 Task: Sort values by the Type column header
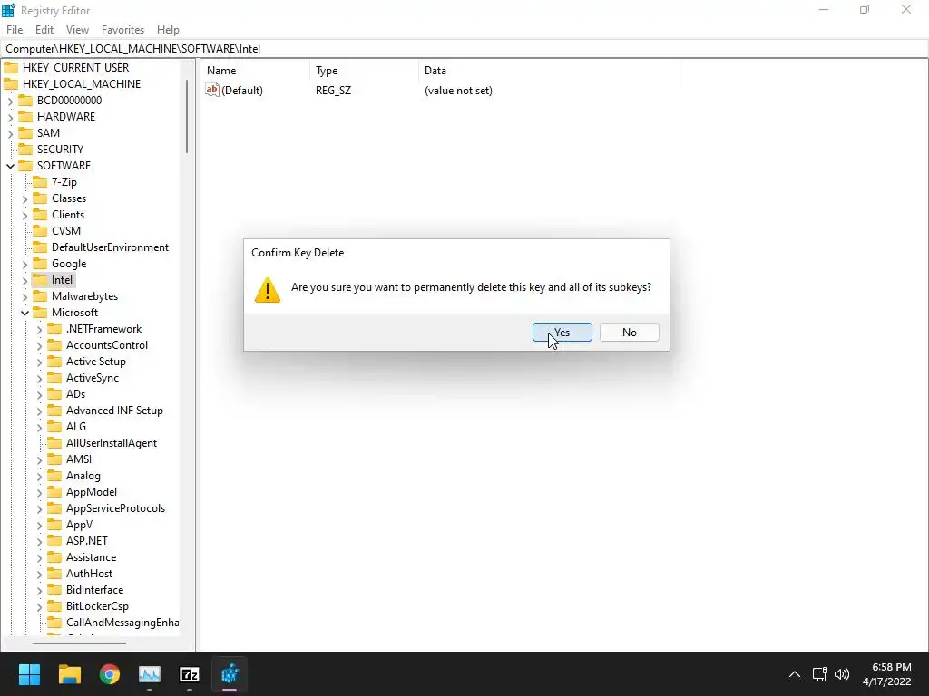[x=364, y=71]
